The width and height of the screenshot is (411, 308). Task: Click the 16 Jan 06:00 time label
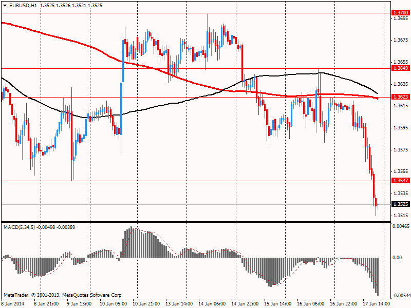pos(311,303)
